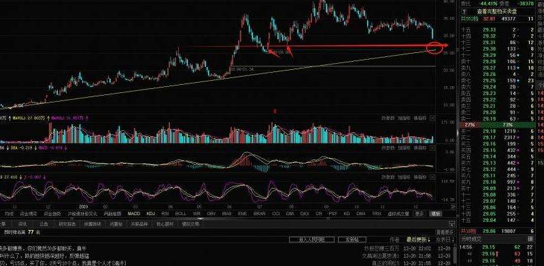Open the OBV indicator tab
The image size is (544, 266).
pyautogui.click(x=211, y=214)
